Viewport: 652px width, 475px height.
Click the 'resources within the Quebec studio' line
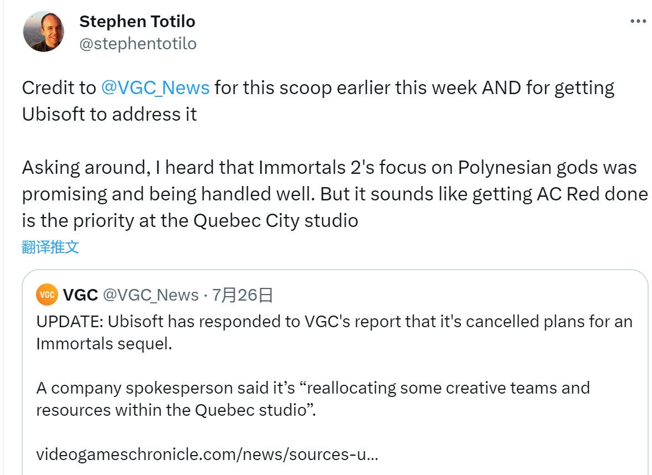click(x=176, y=410)
